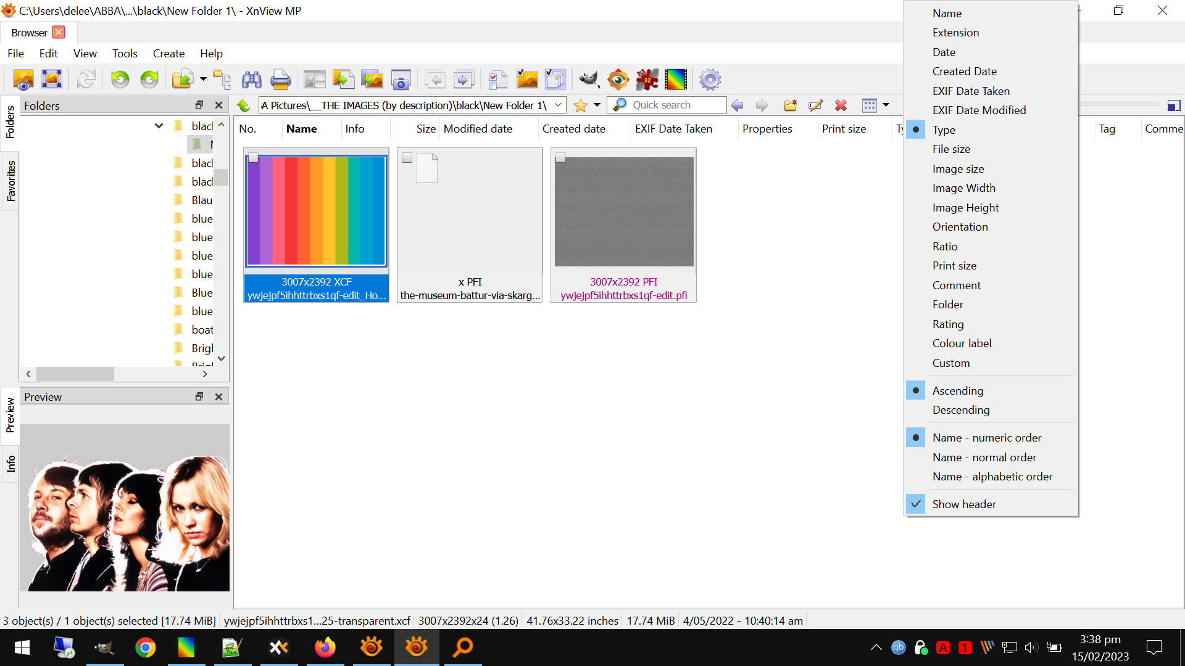The width and height of the screenshot is (1185, 666).
Task: Uncheck Show header option
Action: pos(963,504)
